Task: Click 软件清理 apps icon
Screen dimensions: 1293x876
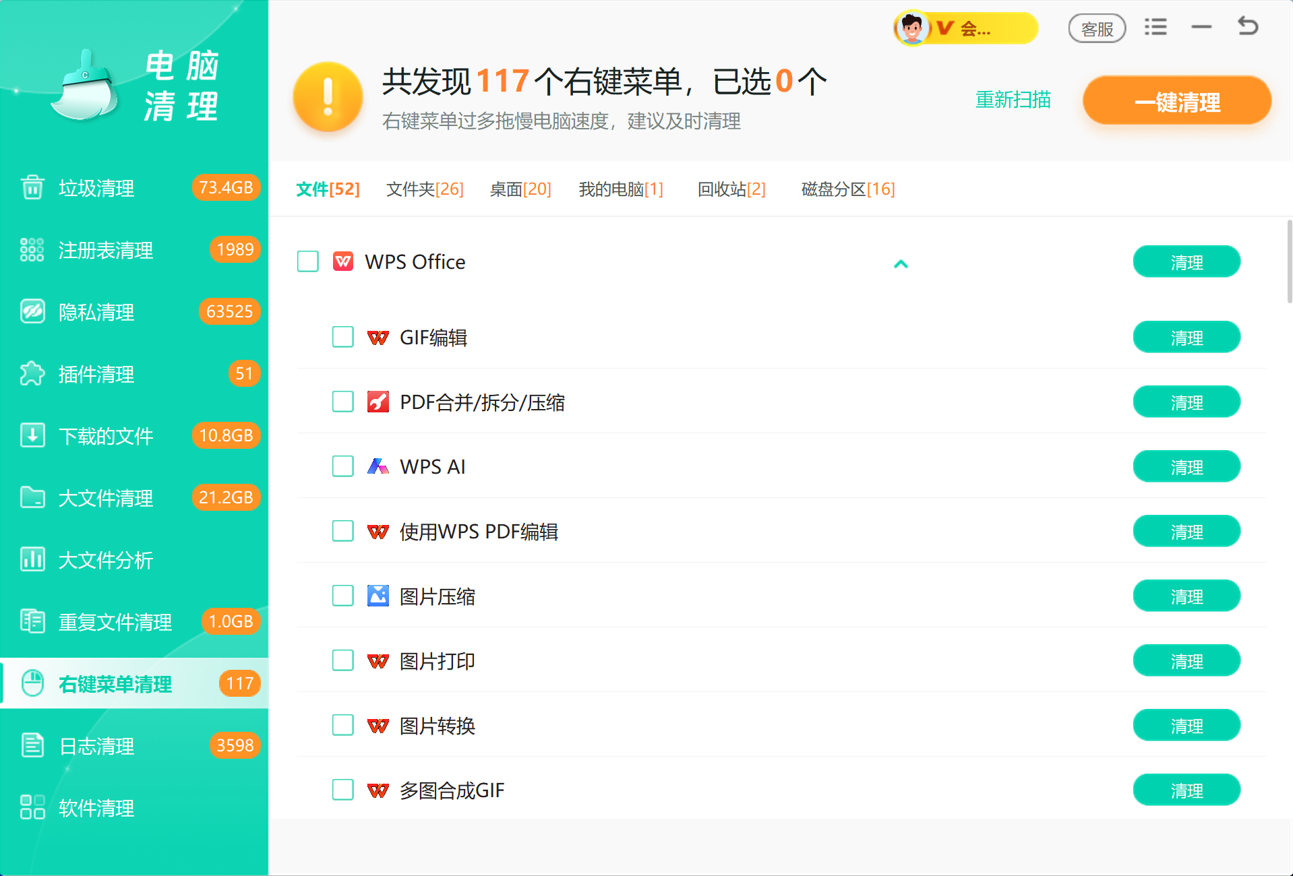Action: (x=32, y=807)
